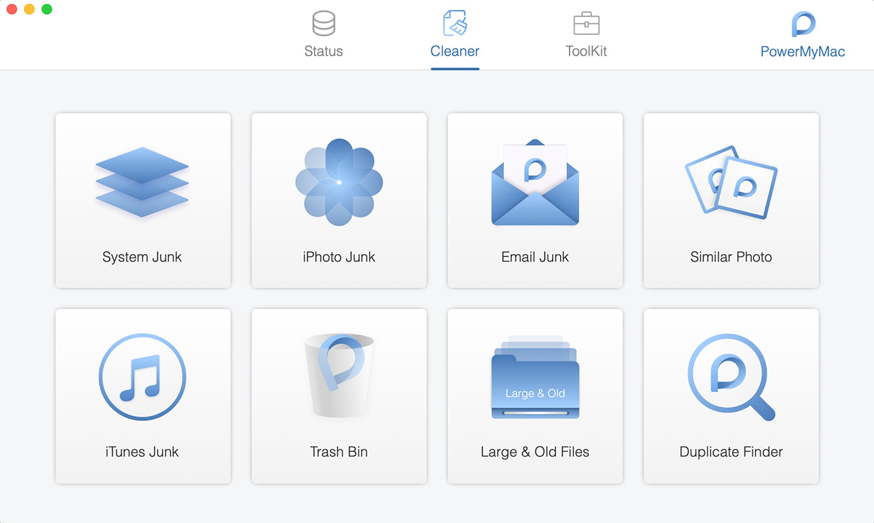Screen dimensions: 874x523
Task: Click the Cleaner broom icon
Action: tap(454, 23)
